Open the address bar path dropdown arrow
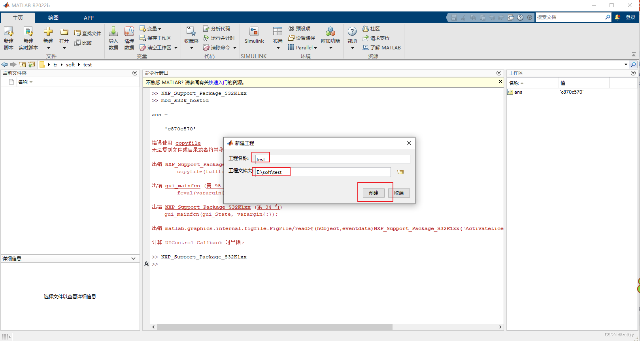The width and height of the screenshot is (640, 341). coord(626,64)
